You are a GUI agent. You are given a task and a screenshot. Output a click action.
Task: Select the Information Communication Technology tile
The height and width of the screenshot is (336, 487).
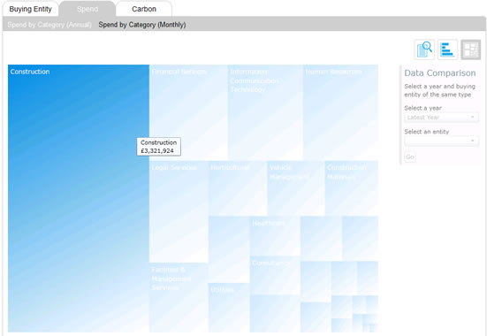pos(265,112)
